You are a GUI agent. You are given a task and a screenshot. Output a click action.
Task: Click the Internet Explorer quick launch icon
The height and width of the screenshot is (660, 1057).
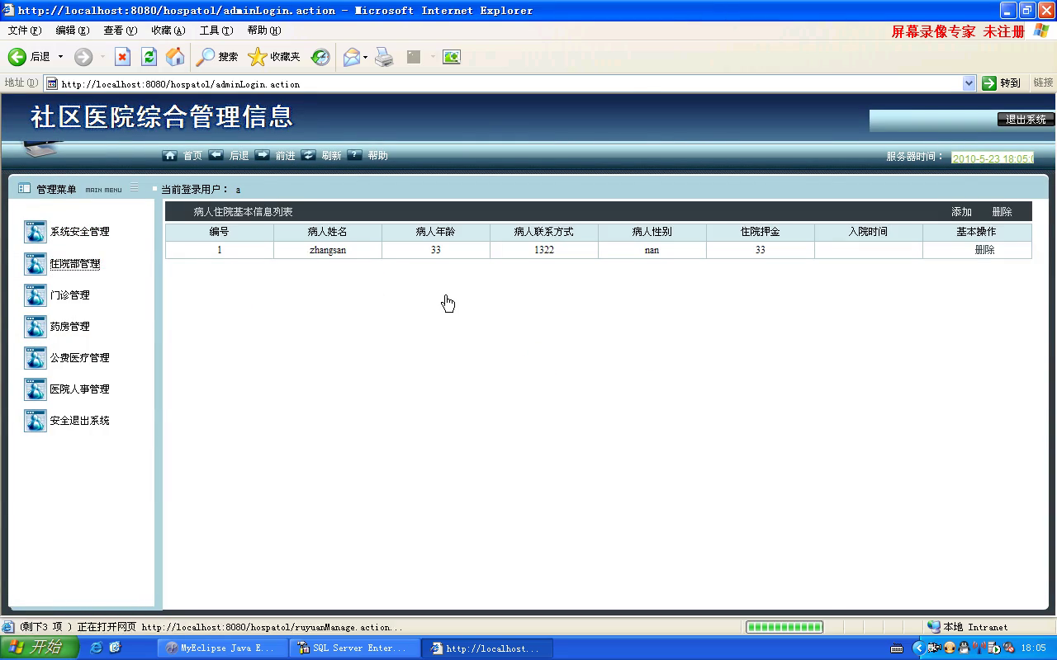[96, 648]
